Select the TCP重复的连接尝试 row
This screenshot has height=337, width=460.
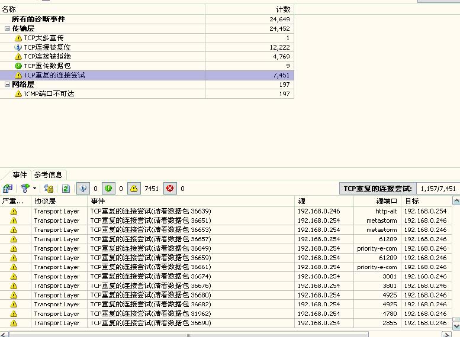(147, 75)
